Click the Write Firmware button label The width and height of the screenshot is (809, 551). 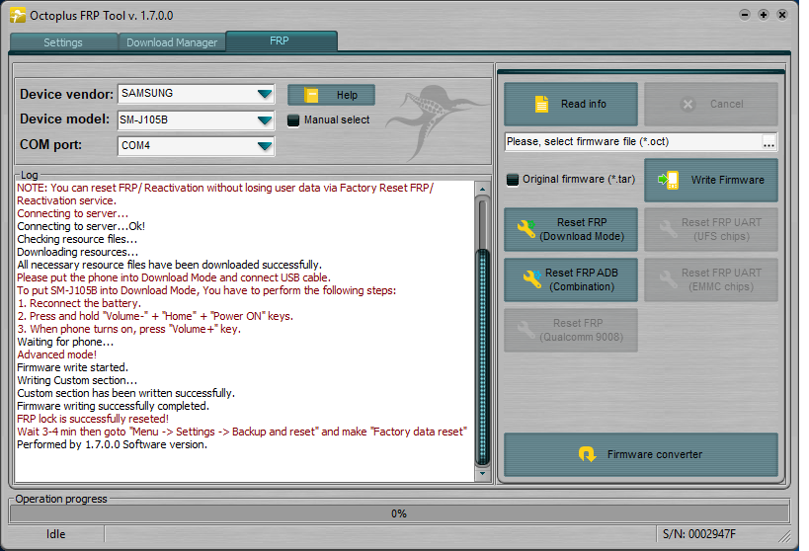point(727,180)
